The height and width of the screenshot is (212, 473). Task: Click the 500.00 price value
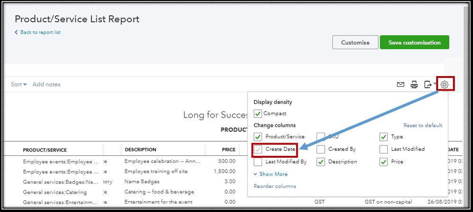(x=227, y=161)
